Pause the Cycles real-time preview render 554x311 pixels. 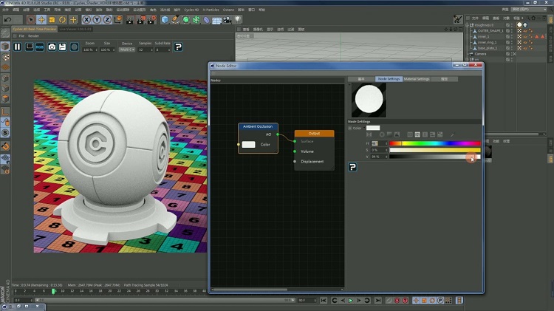coord(17,47)
